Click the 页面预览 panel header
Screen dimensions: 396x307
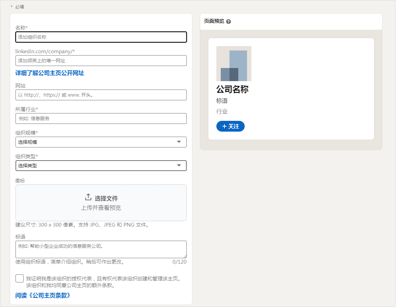tap(213, 21)
